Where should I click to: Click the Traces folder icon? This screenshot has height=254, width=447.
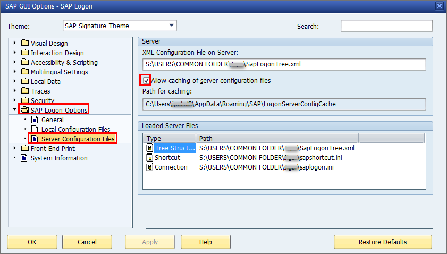click(25, 91)
